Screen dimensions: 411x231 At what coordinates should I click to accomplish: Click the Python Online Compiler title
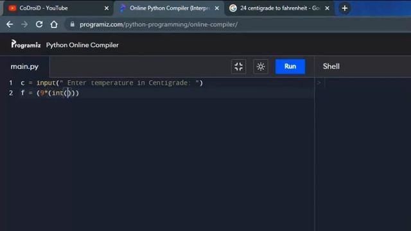click(x=82, y=45)
